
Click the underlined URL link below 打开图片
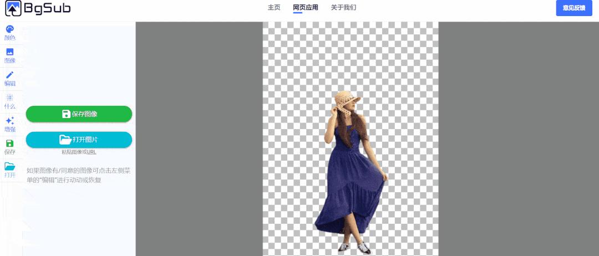click(92, 152)
